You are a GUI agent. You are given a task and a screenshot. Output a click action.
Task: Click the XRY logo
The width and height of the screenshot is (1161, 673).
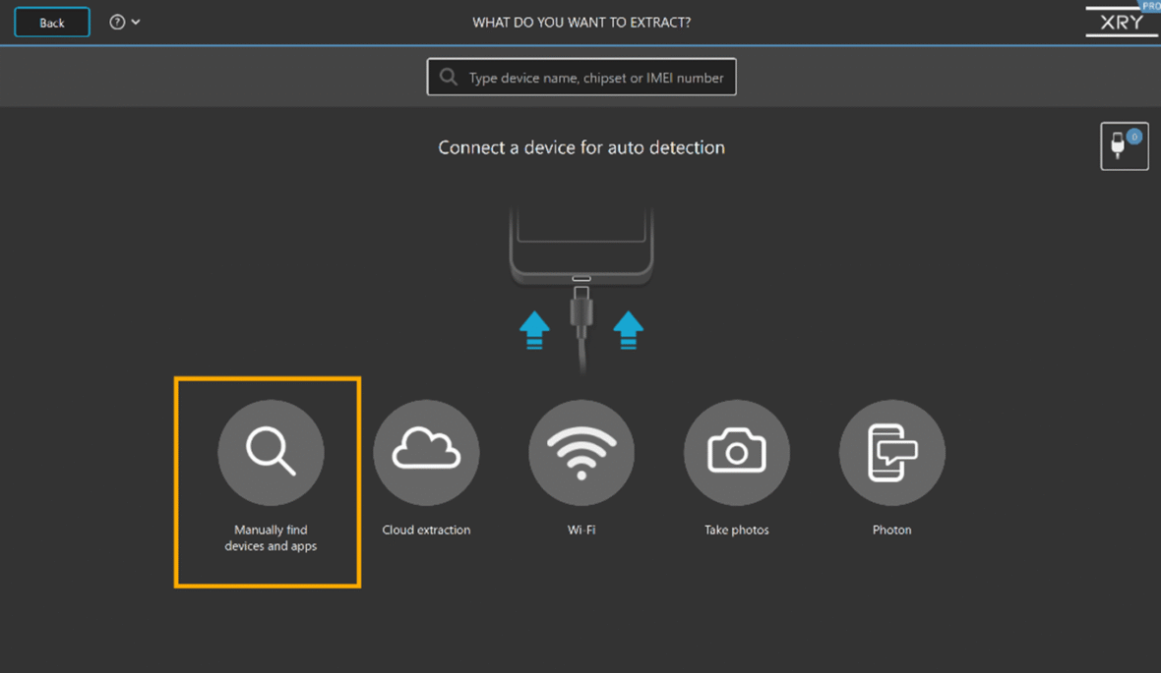1121,23
